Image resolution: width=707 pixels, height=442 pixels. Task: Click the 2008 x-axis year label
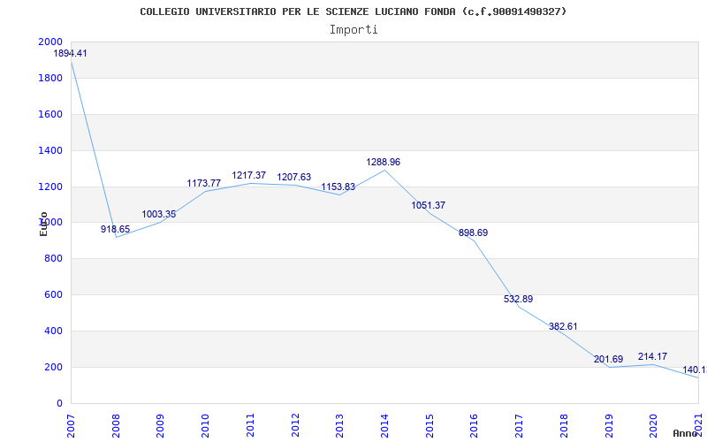click(x=116, y=426)
